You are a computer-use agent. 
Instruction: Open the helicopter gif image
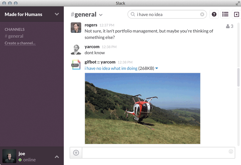pyautogui.click(x=143, y=109)
